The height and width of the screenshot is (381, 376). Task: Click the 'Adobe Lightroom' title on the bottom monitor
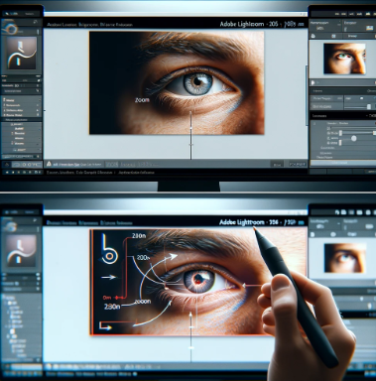(x=242, y=222)
